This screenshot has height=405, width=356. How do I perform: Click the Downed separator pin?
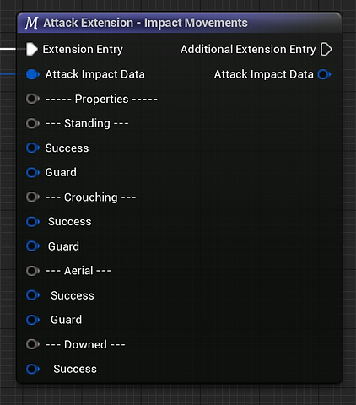[33, 344]
